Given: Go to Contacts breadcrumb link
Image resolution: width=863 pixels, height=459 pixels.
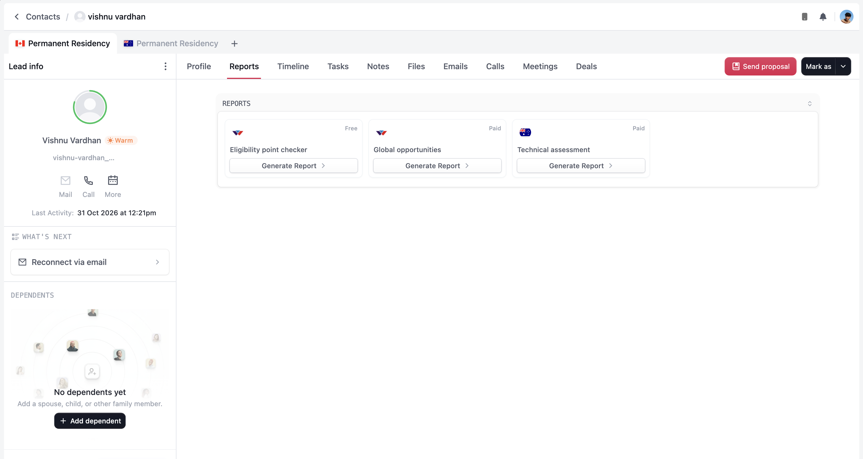Looking at the screenshot, I should coord(43,17).
